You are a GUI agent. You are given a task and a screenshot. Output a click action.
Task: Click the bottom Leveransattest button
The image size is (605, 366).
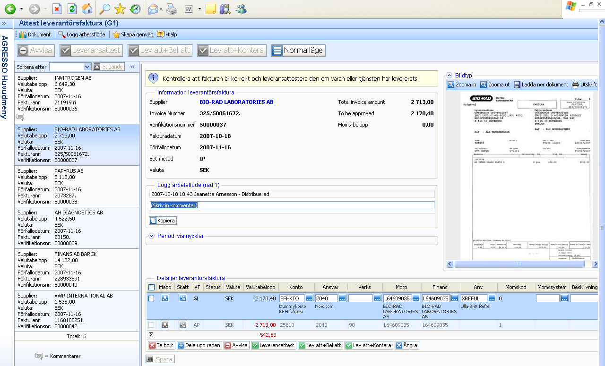click(x=273, y=345)
